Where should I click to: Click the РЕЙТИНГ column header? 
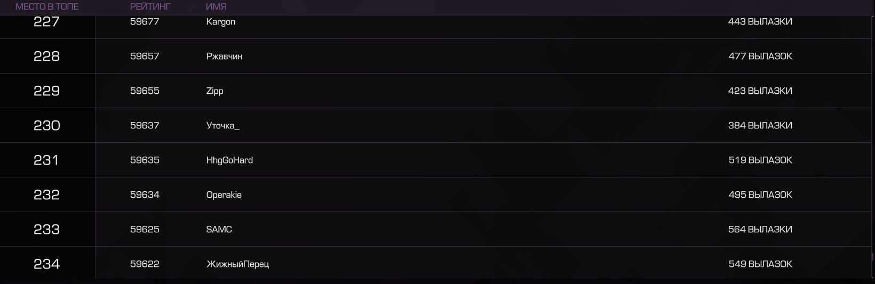pyautogui.click(x=150, y=7)
